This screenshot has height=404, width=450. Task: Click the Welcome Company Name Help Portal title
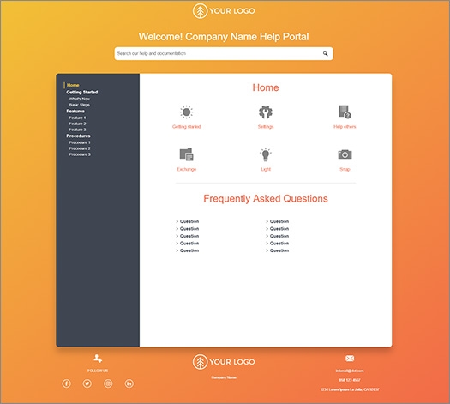224,37
